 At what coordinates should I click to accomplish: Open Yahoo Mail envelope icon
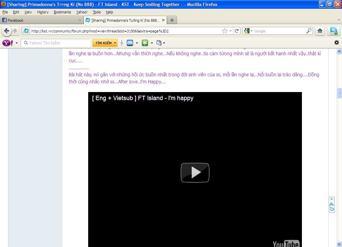pos(130,43)
